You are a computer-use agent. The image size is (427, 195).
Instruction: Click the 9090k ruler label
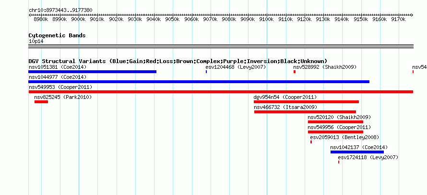[x=248, y=20]
